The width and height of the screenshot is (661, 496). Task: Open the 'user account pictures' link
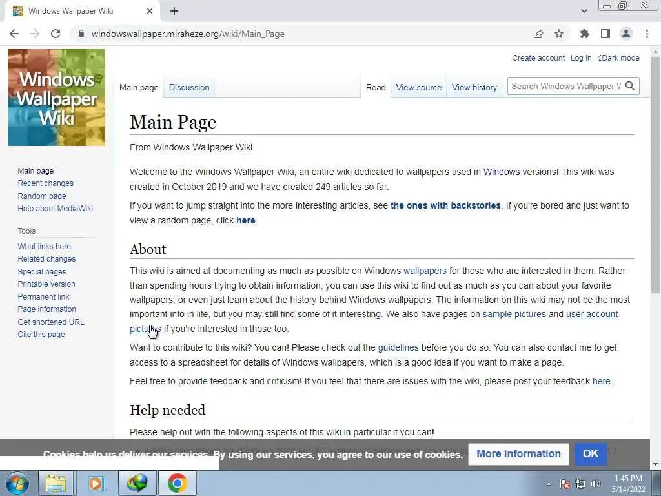coord(592,315)
